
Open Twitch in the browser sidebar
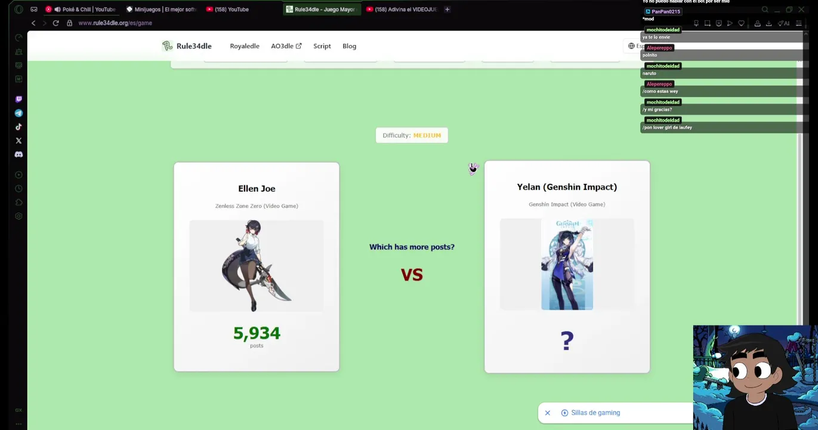tap(18, 99)
